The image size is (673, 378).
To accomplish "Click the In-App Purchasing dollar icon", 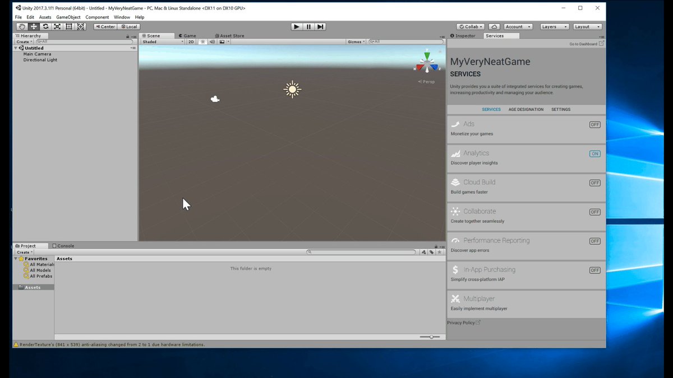I will coord(455,269).
